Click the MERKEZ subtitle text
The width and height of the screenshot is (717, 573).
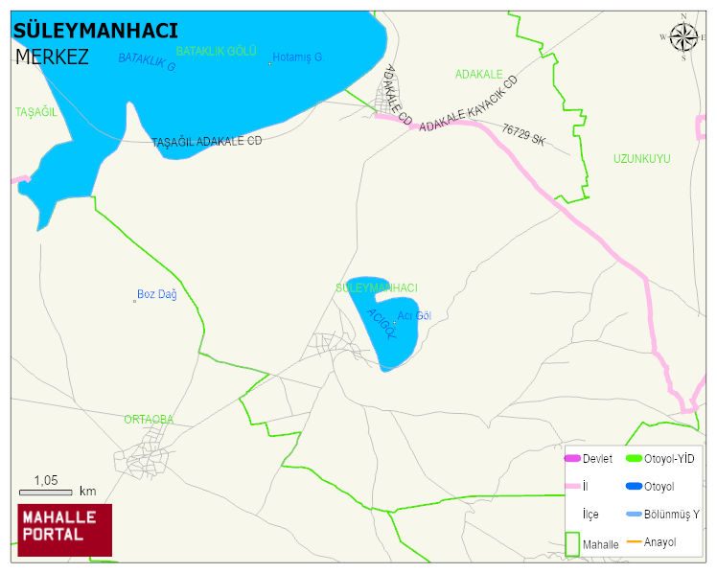[x=52, y=57]
